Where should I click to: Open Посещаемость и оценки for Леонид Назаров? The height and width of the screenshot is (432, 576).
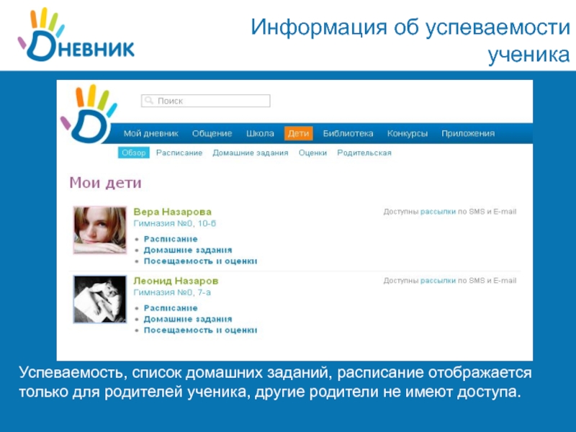(x=200, y=330)
